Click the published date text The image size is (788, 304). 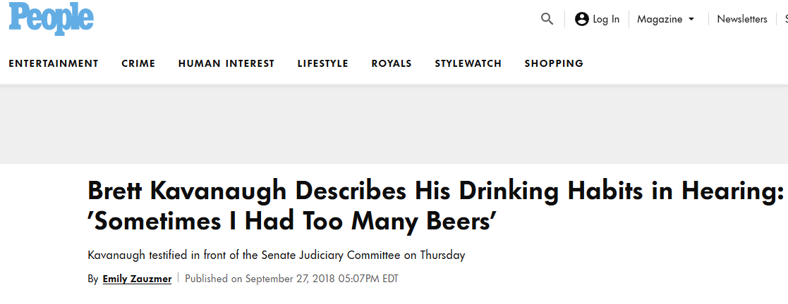point(292,279)
